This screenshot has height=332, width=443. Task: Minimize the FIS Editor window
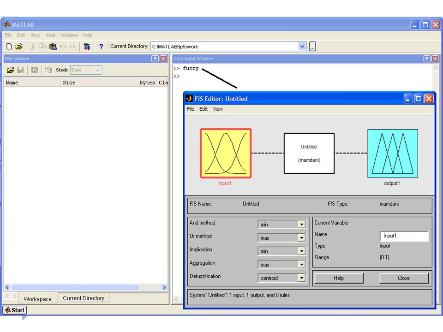408,99
